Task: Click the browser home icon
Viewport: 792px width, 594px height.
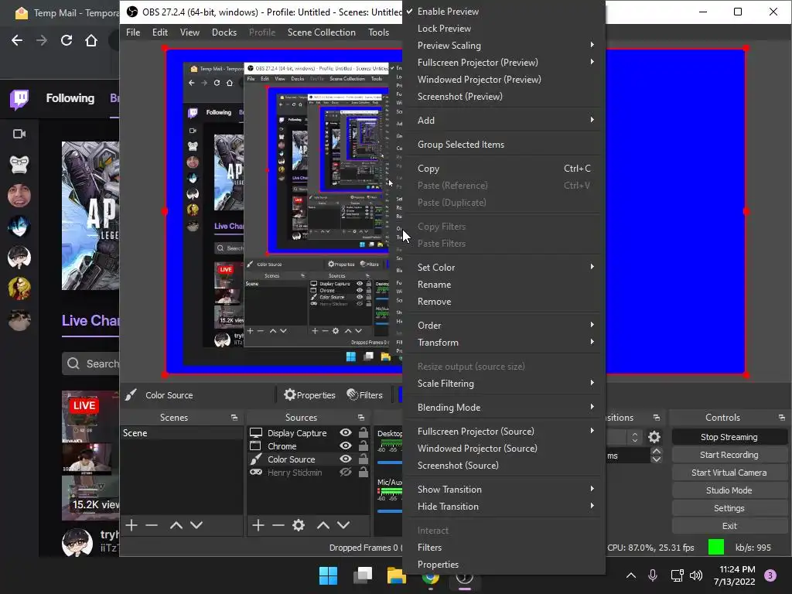Action: point(91,40)
